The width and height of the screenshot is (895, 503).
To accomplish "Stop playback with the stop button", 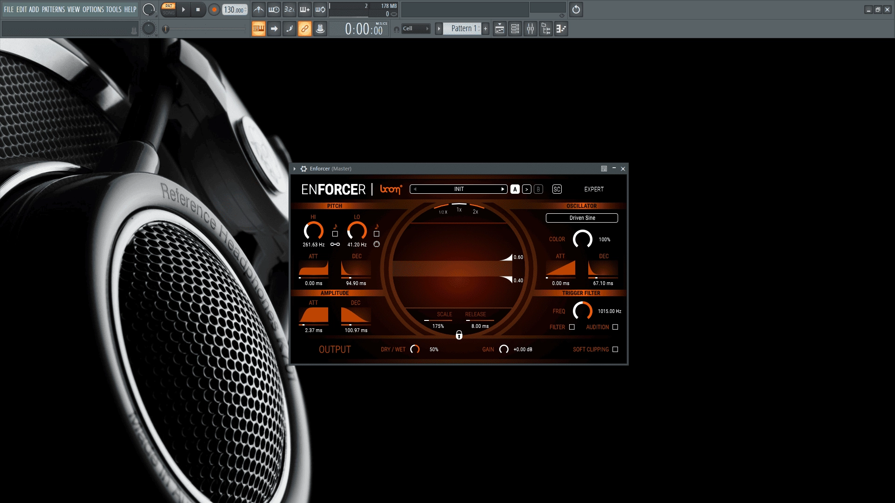I will pyautogui.click(x=198, y=9).
